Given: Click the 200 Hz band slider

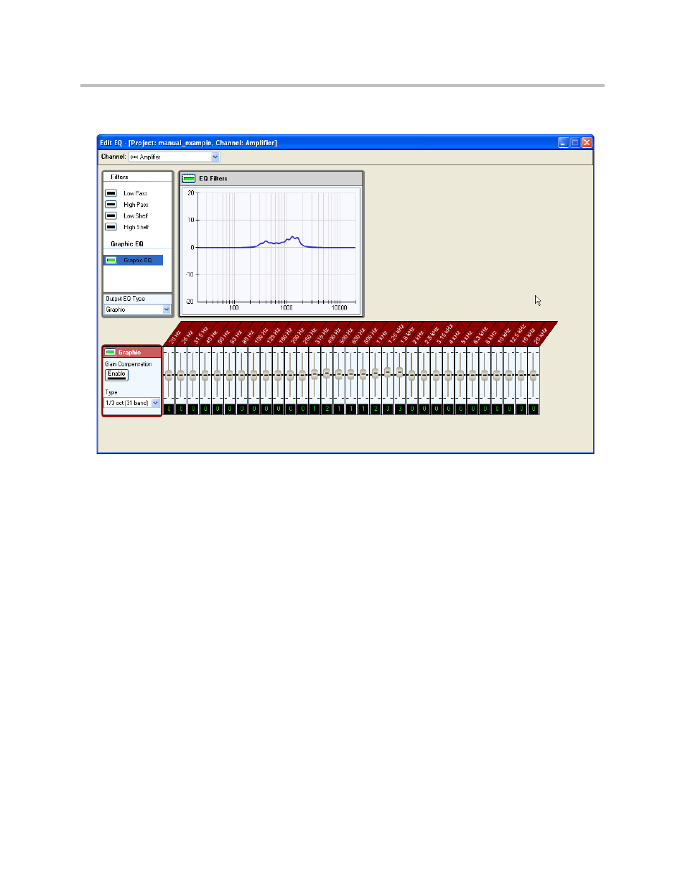Looking at the screenshot, I should [290, 375].
